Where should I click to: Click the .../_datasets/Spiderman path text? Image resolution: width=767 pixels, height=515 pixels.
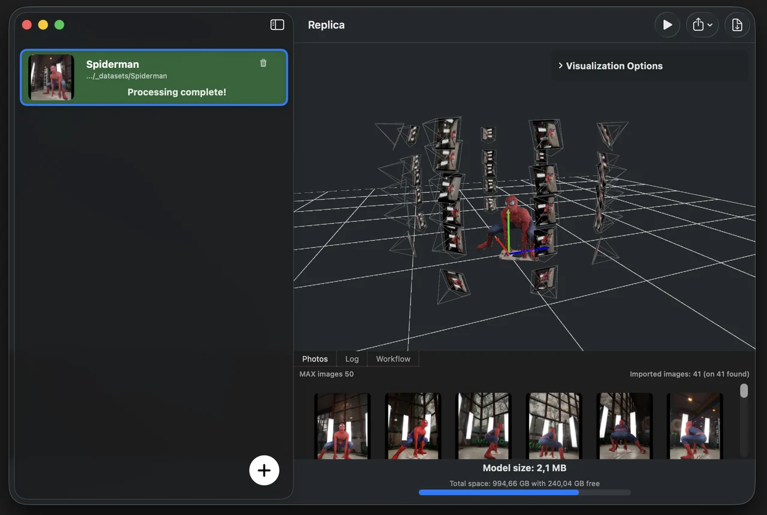pos(126,76)
